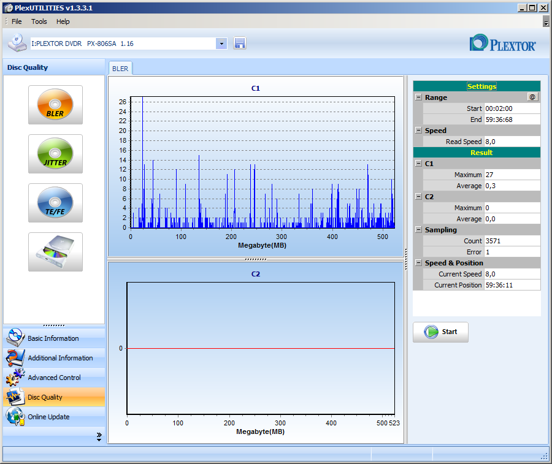Click the Additional Information icon
The height and width of the screenshot is (464, 552).
click(x=15, y=358)
